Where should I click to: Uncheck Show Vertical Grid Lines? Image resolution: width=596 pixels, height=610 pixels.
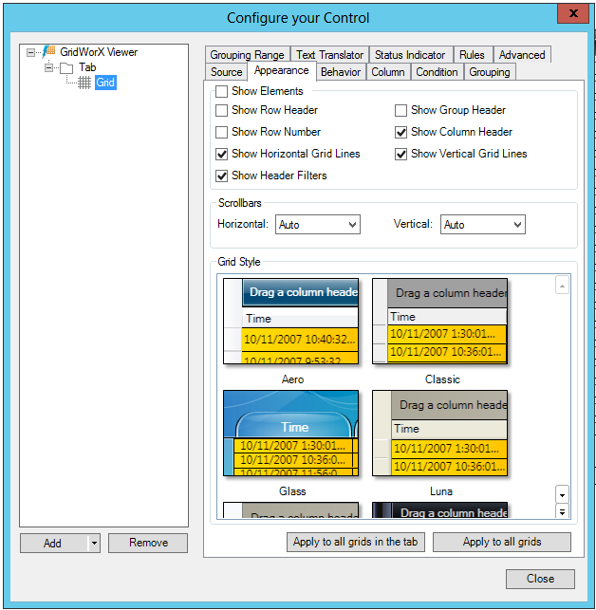point(401,154)
